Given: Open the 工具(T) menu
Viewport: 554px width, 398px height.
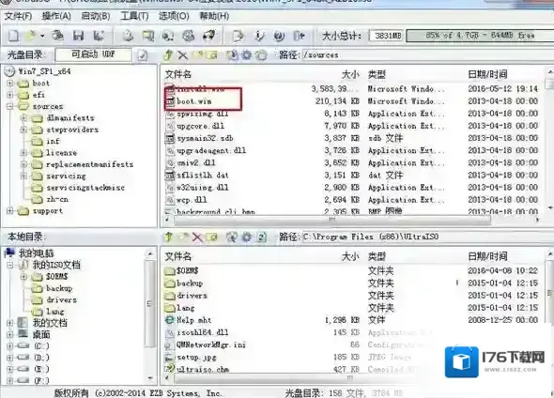Looking at the screenshot, I should point(134,16).
